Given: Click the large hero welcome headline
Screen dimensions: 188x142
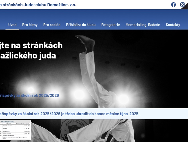Looking at the screenshot, I should coord(31,50).
